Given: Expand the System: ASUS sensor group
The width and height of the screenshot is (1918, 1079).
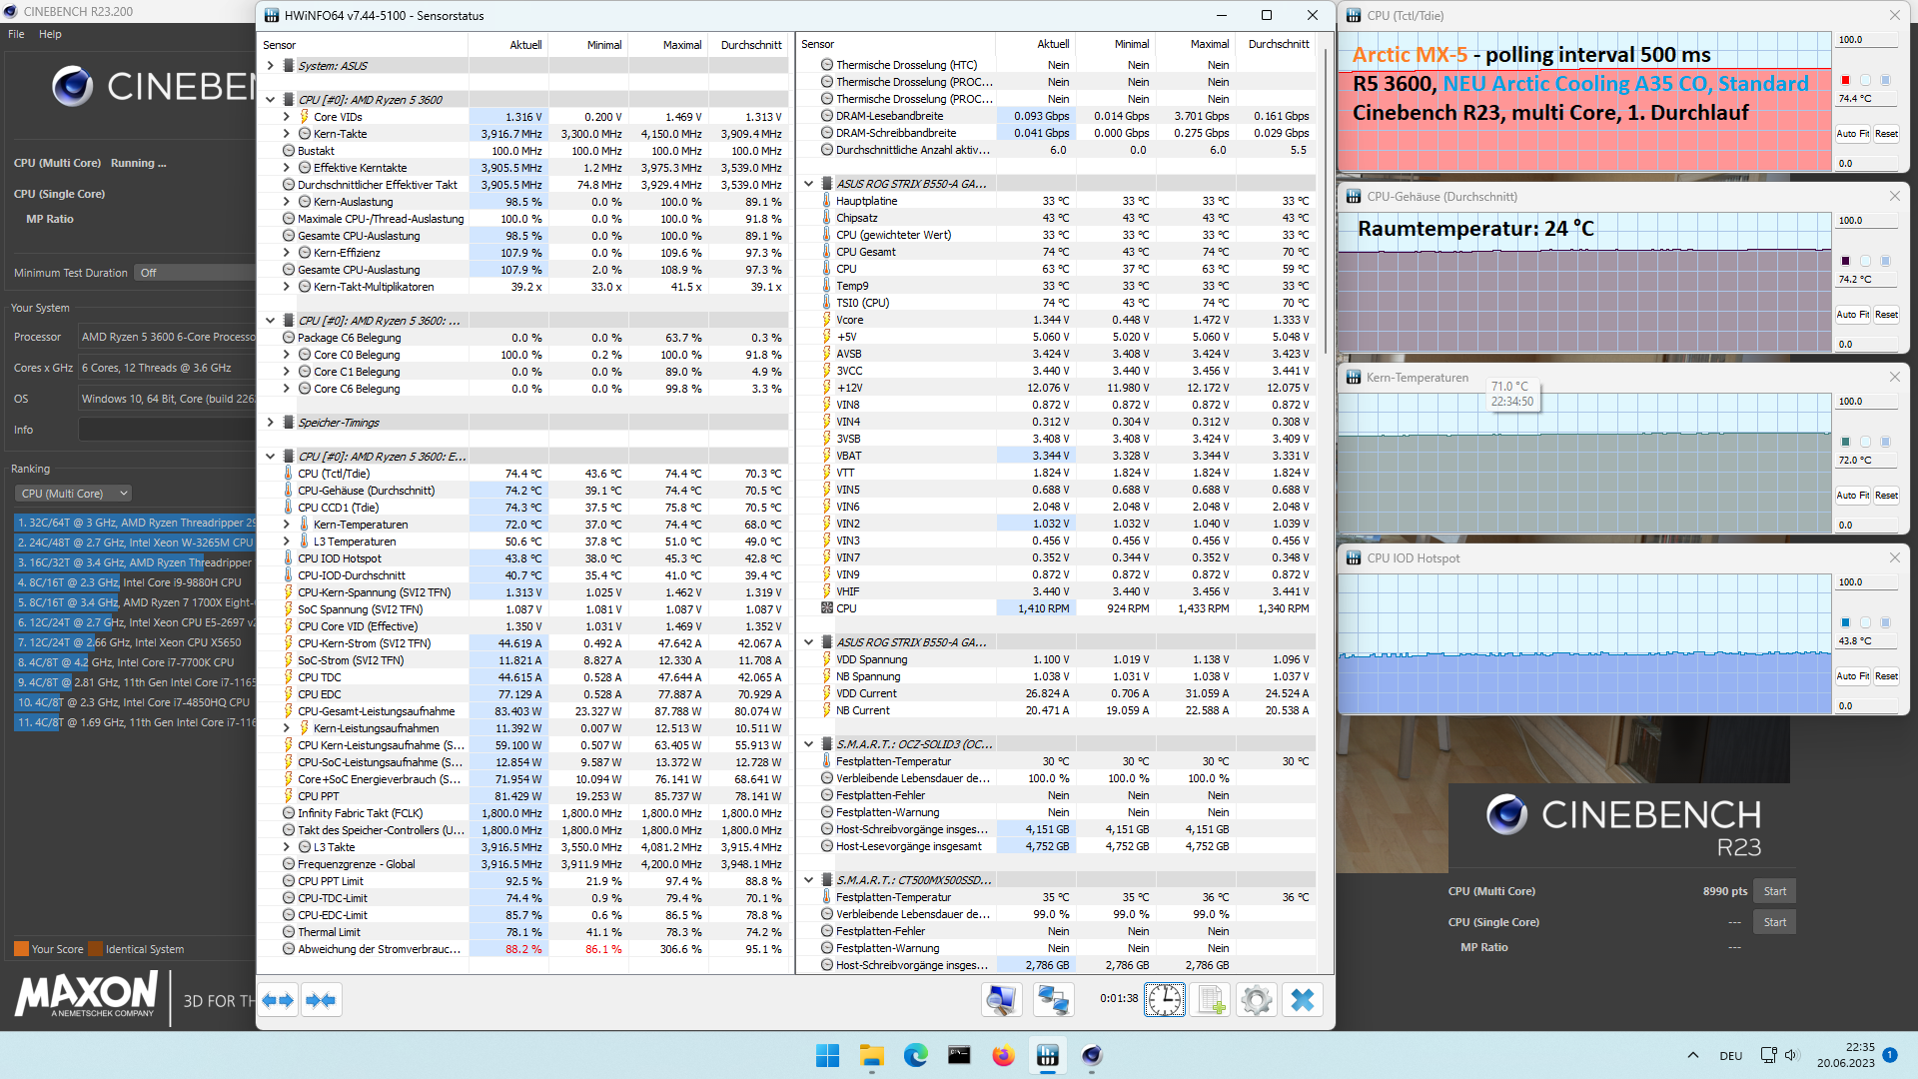Looking at the screenshot, I should tap(270, 66).
